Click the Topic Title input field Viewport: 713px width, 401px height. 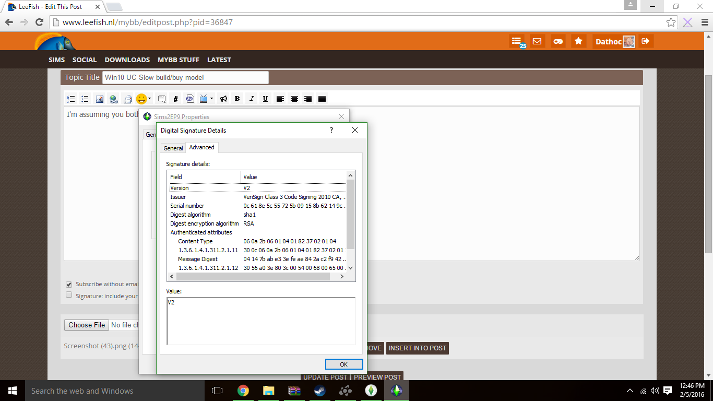tap(185, 78)
